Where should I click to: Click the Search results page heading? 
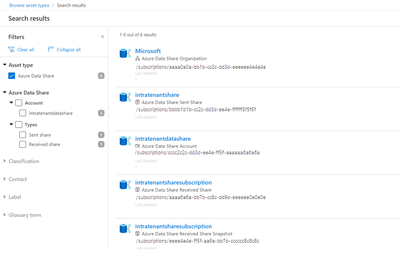click(x=29, y=18)
